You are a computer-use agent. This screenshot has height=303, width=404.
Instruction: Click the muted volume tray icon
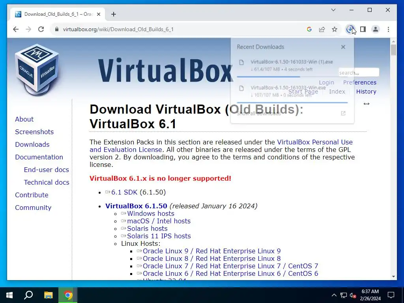[x=353, y=295]
